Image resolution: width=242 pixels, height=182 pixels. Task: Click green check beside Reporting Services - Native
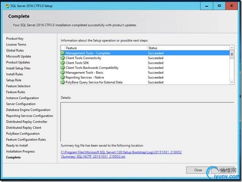63,77
